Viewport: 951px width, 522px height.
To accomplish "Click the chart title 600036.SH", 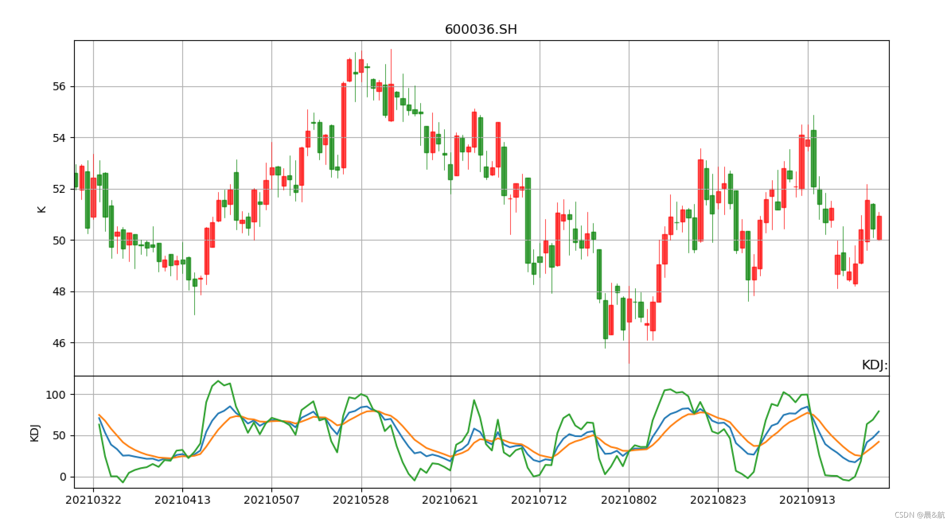I will tap(481, 29).
